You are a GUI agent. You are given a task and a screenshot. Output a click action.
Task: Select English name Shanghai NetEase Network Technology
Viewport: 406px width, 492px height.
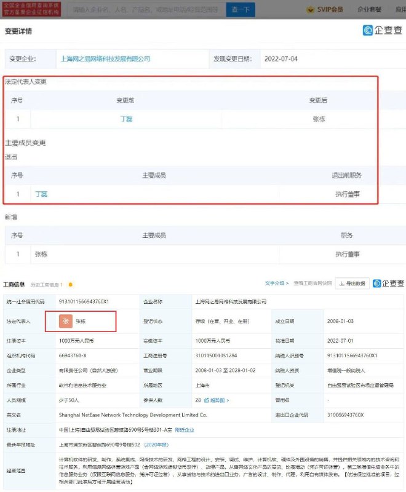(x=133, y=415)
